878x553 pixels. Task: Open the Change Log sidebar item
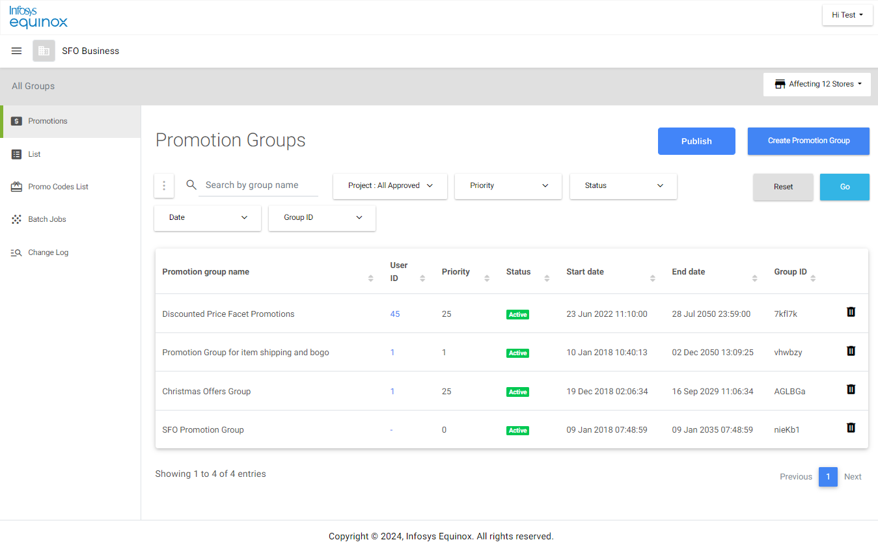(48, 252)
